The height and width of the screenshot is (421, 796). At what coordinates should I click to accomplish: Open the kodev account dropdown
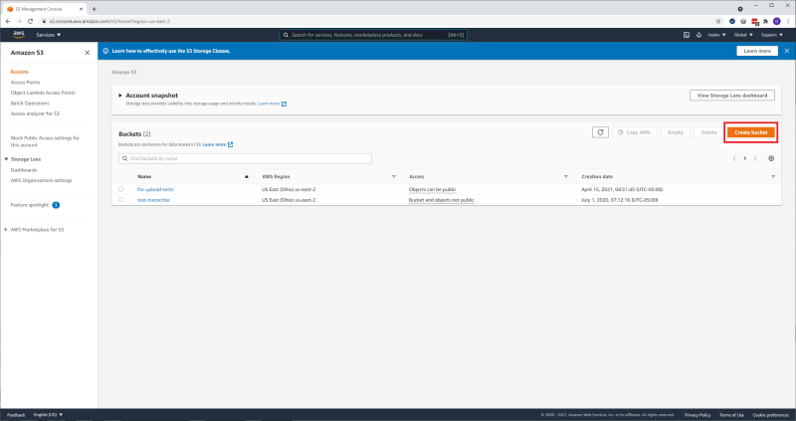(716, 35)
